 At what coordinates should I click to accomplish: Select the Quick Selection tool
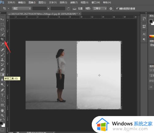click(2, 34)
